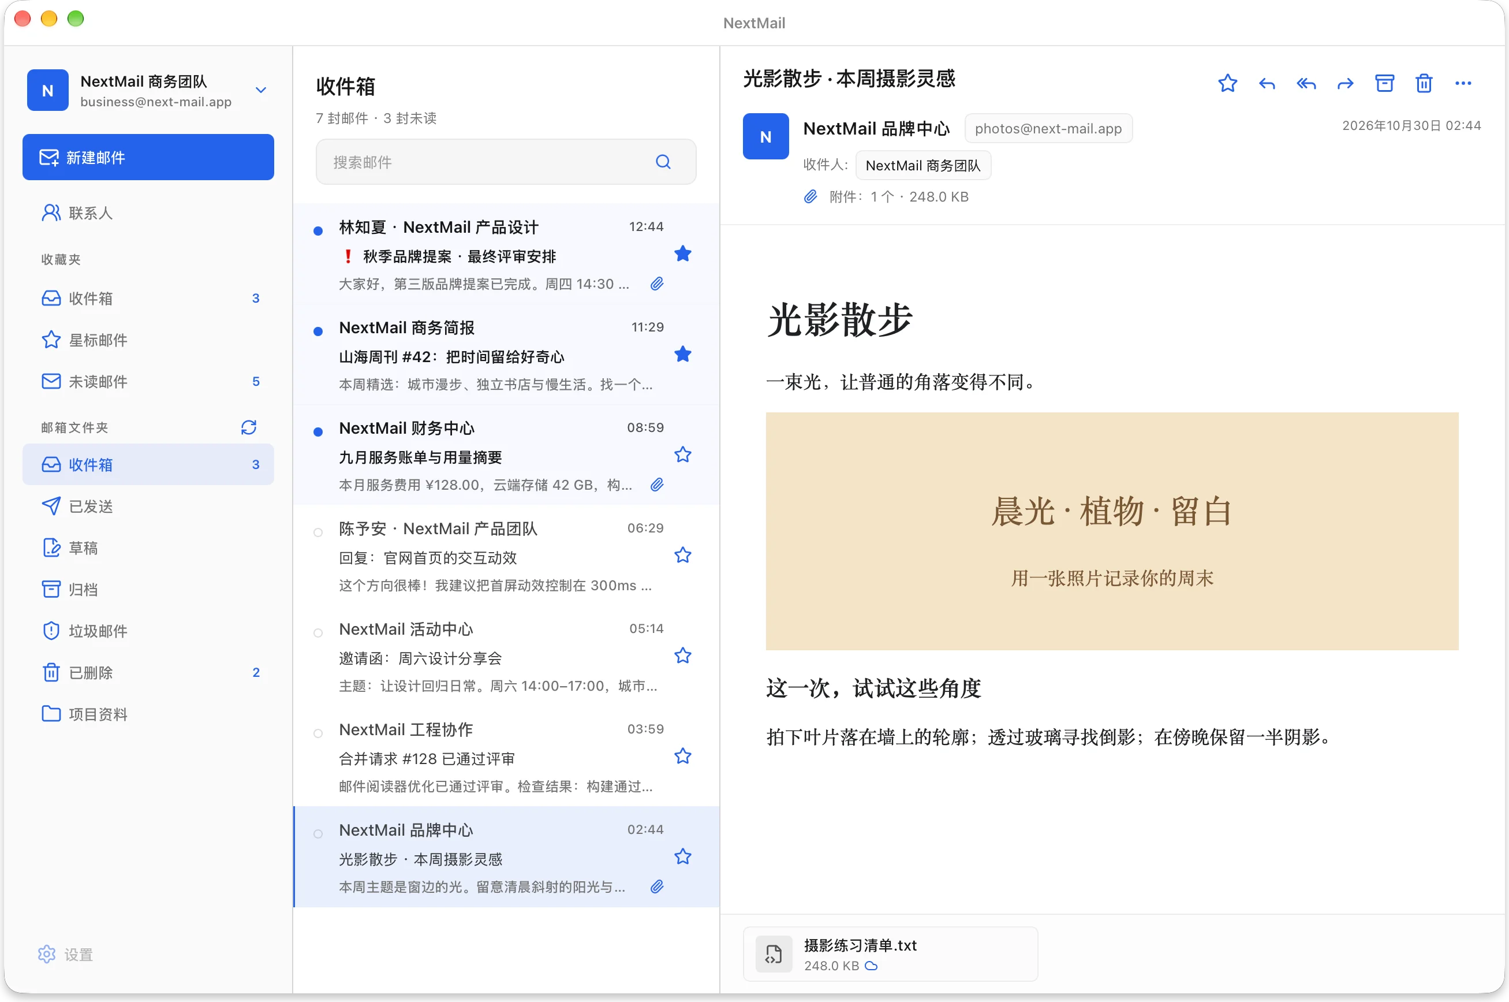The height and width of the screenshot is (1002, 1509).
Task: Star the open email from the header toolbar
Action: 1227,84
